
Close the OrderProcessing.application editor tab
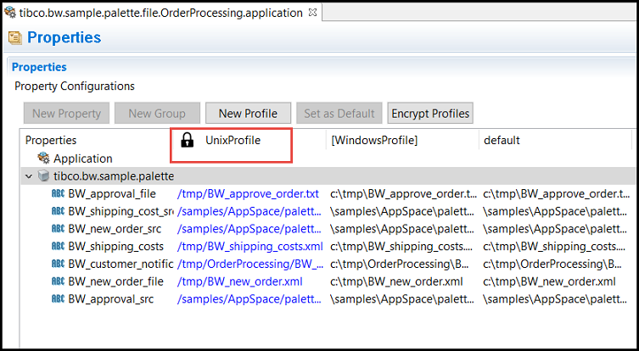312,13
